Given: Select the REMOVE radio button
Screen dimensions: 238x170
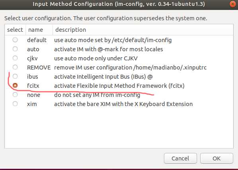Looking at the screenshot, I should 15,67.
